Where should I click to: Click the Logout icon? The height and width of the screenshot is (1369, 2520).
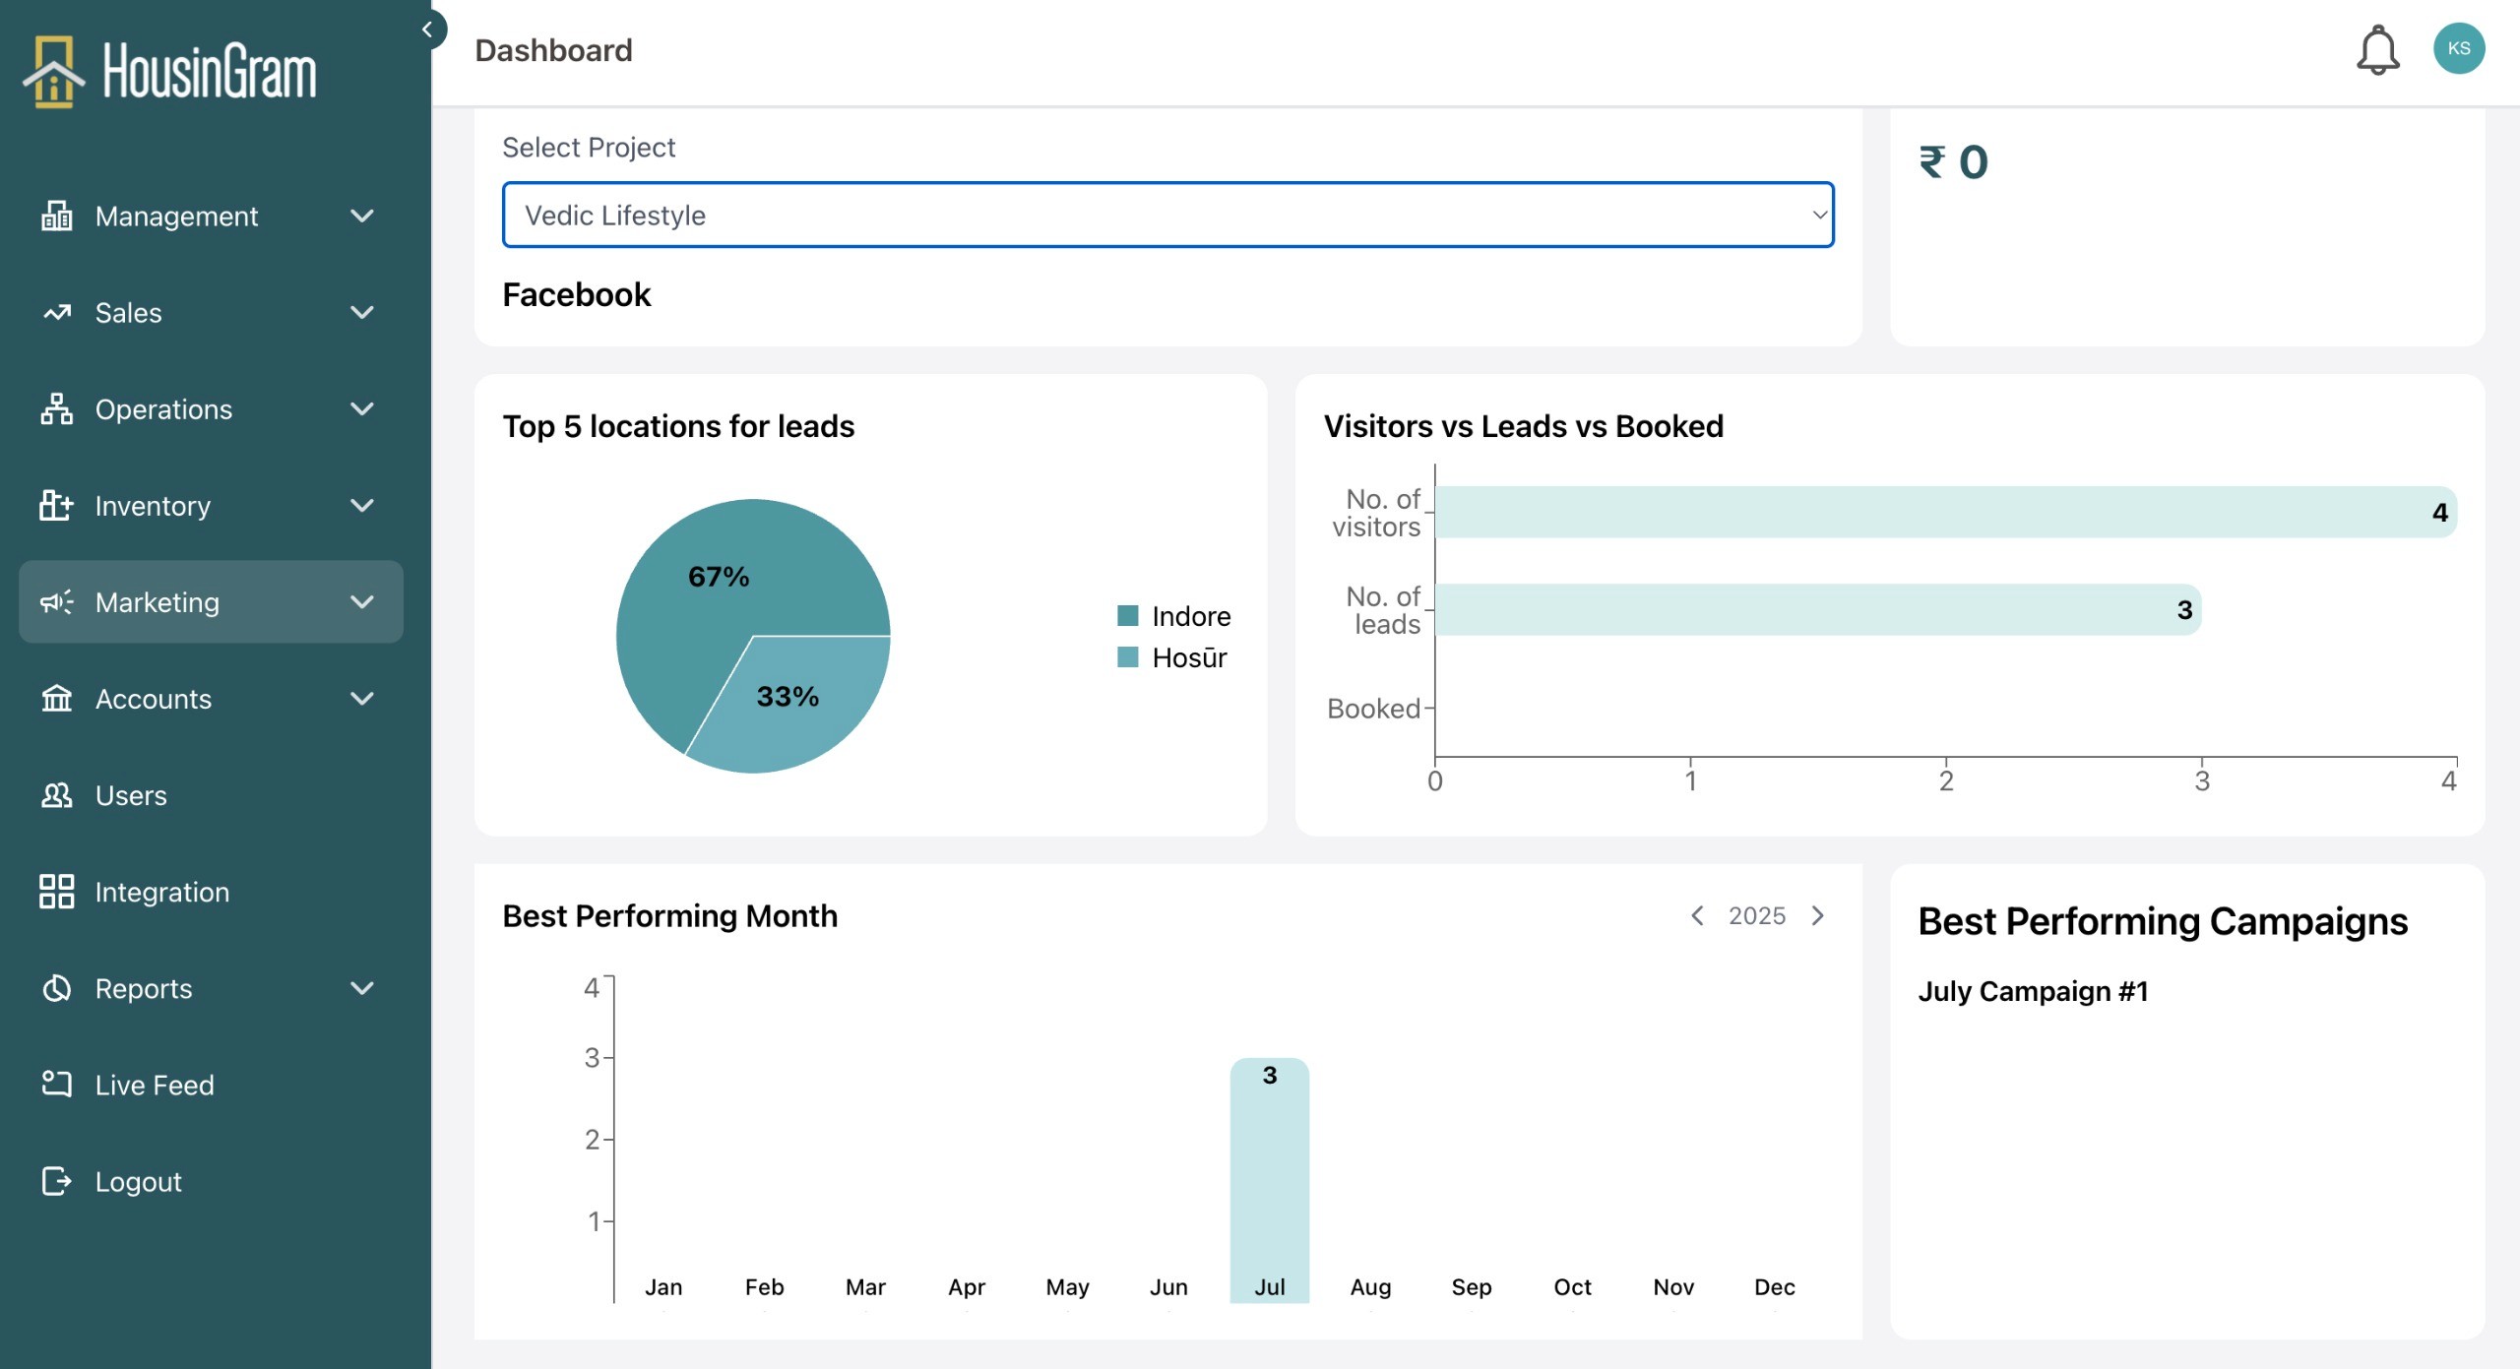[56, 1181]
